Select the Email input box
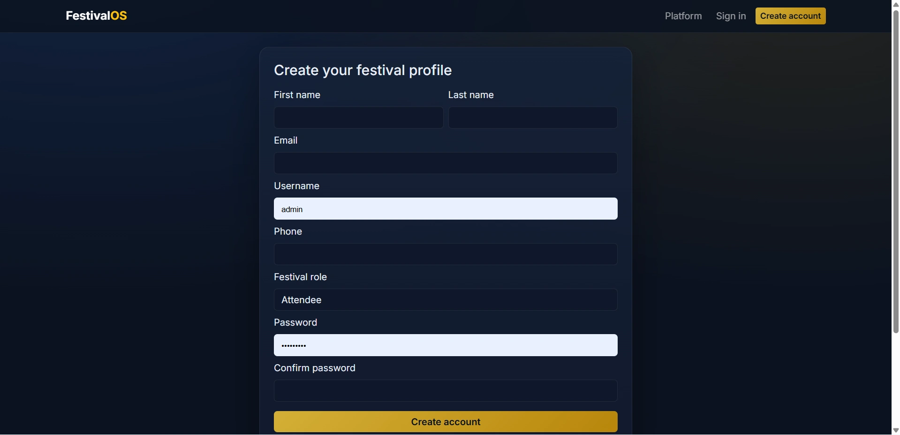This screenshot has height=435, width=900. 446,163
